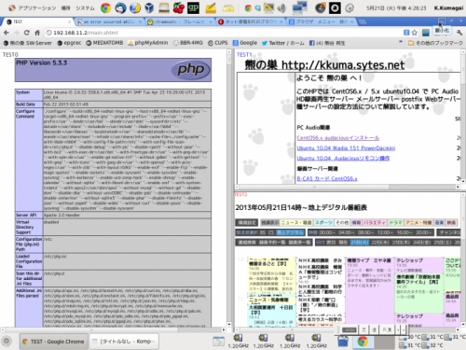
Task: Click the PHP logo in the TEST0 frame
Action: pyautogui.click(x=191, y=69)
